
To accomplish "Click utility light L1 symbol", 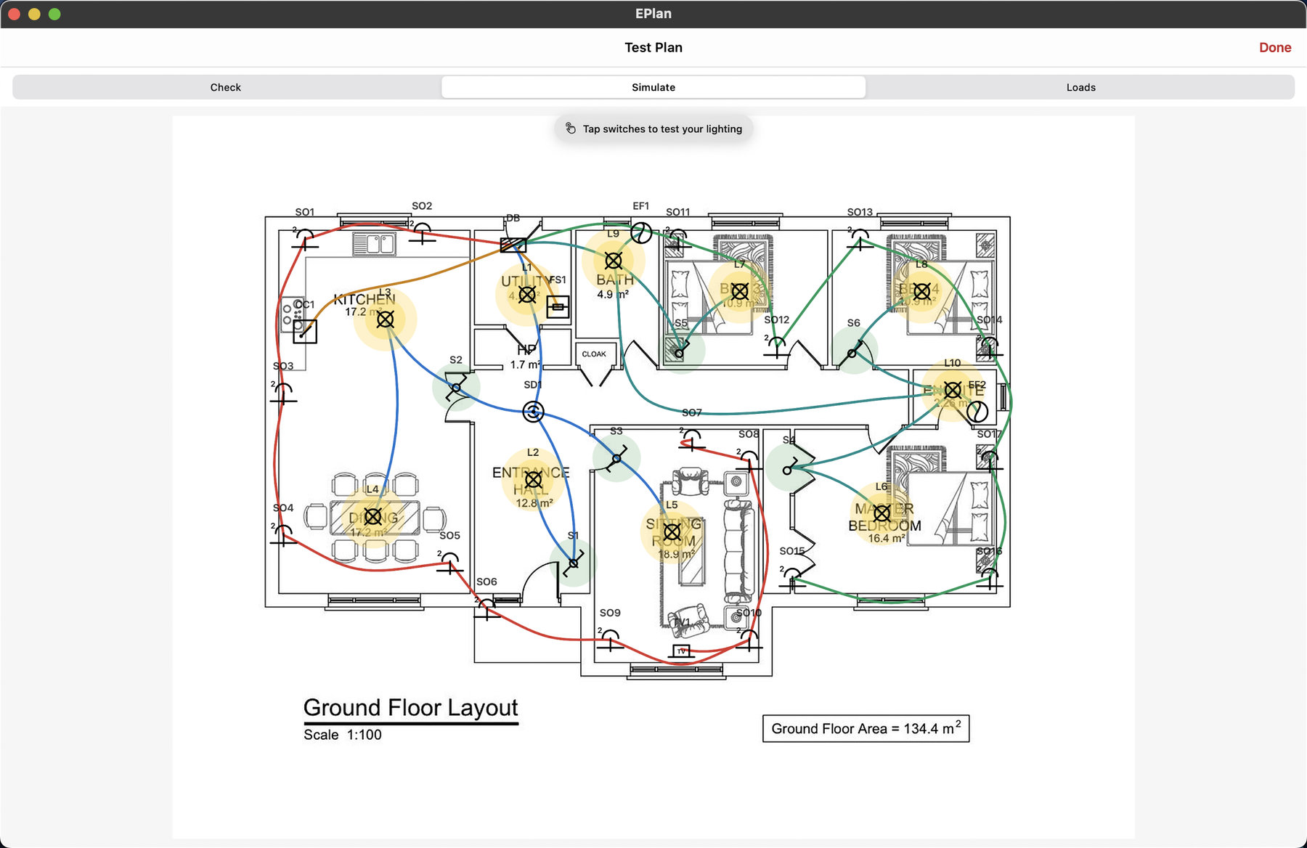I will tap(527, 294).
